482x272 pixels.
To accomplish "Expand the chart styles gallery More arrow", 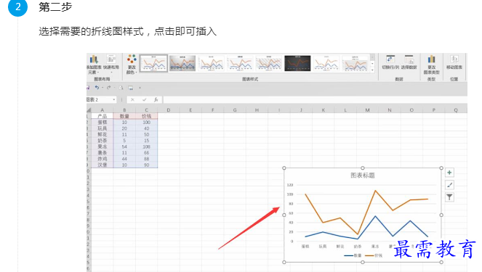I will (x=372, y=70).
